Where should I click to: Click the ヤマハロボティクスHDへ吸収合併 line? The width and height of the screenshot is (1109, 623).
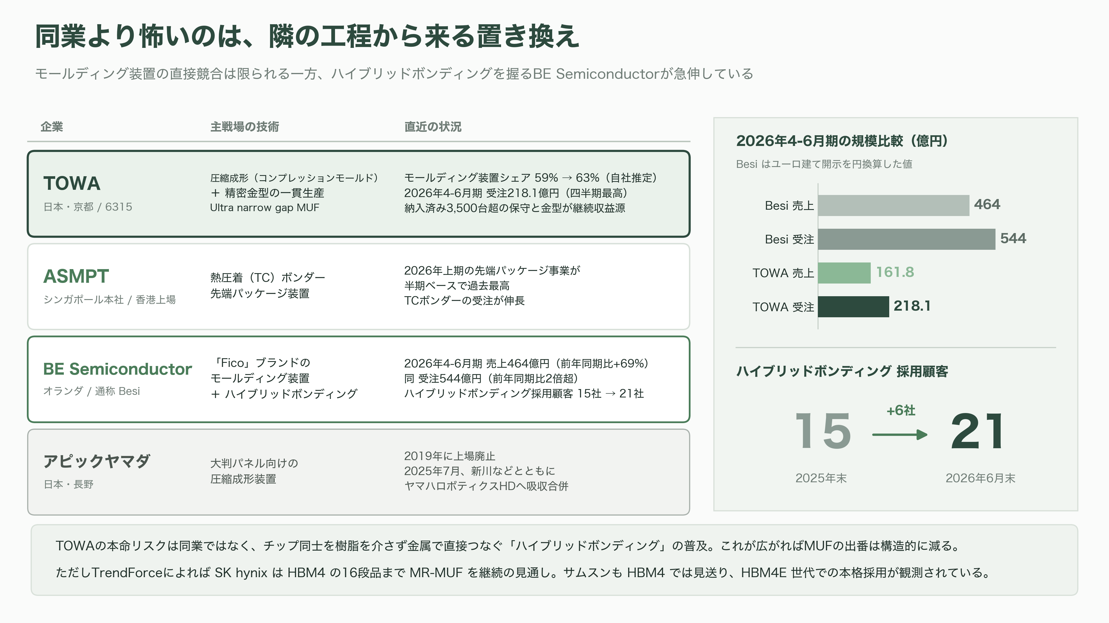point(486,486)
